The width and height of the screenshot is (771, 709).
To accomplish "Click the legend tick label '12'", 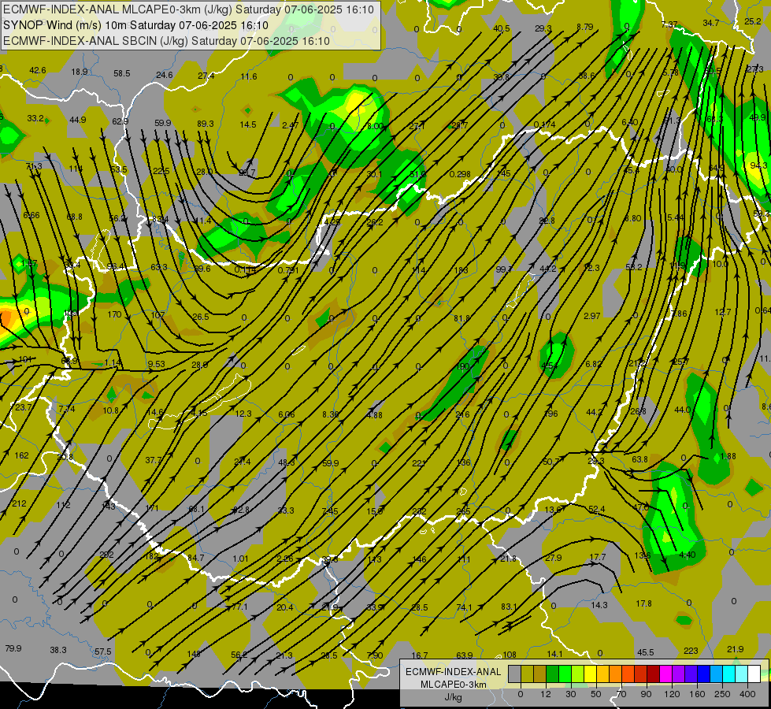I will pos(545,694).
